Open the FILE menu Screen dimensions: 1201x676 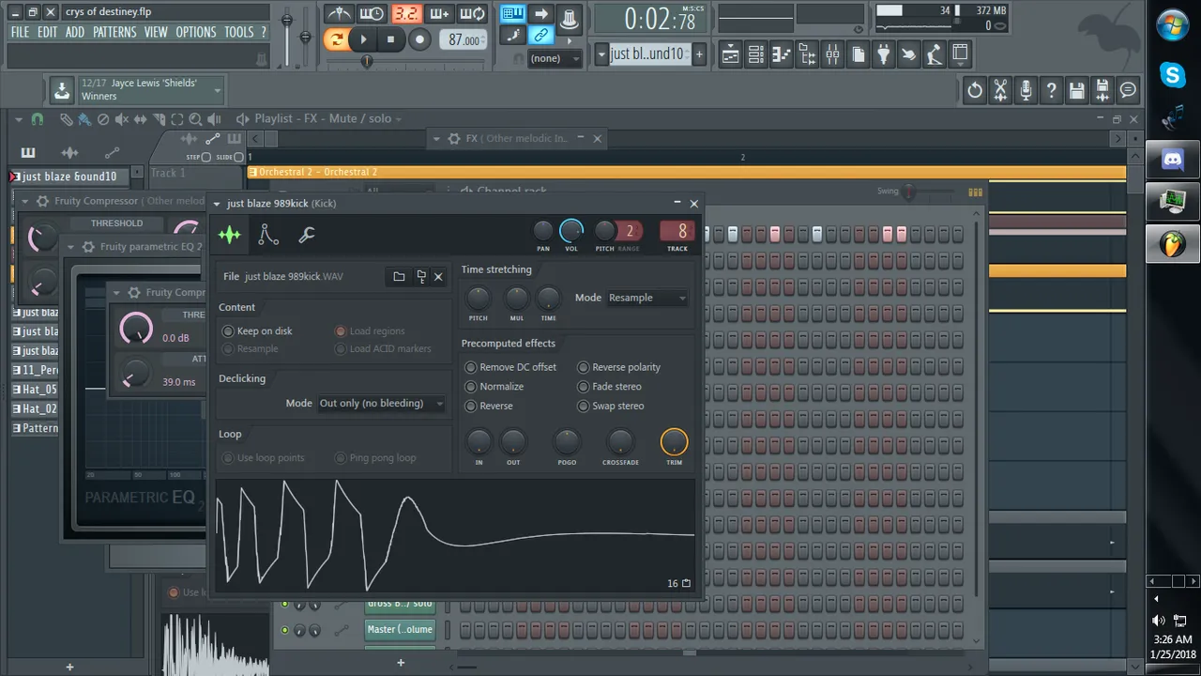[20, 32]
